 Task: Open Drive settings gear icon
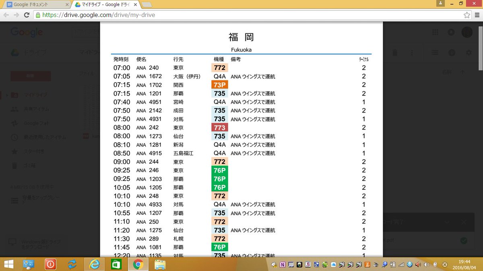click(x=469, y=53)
